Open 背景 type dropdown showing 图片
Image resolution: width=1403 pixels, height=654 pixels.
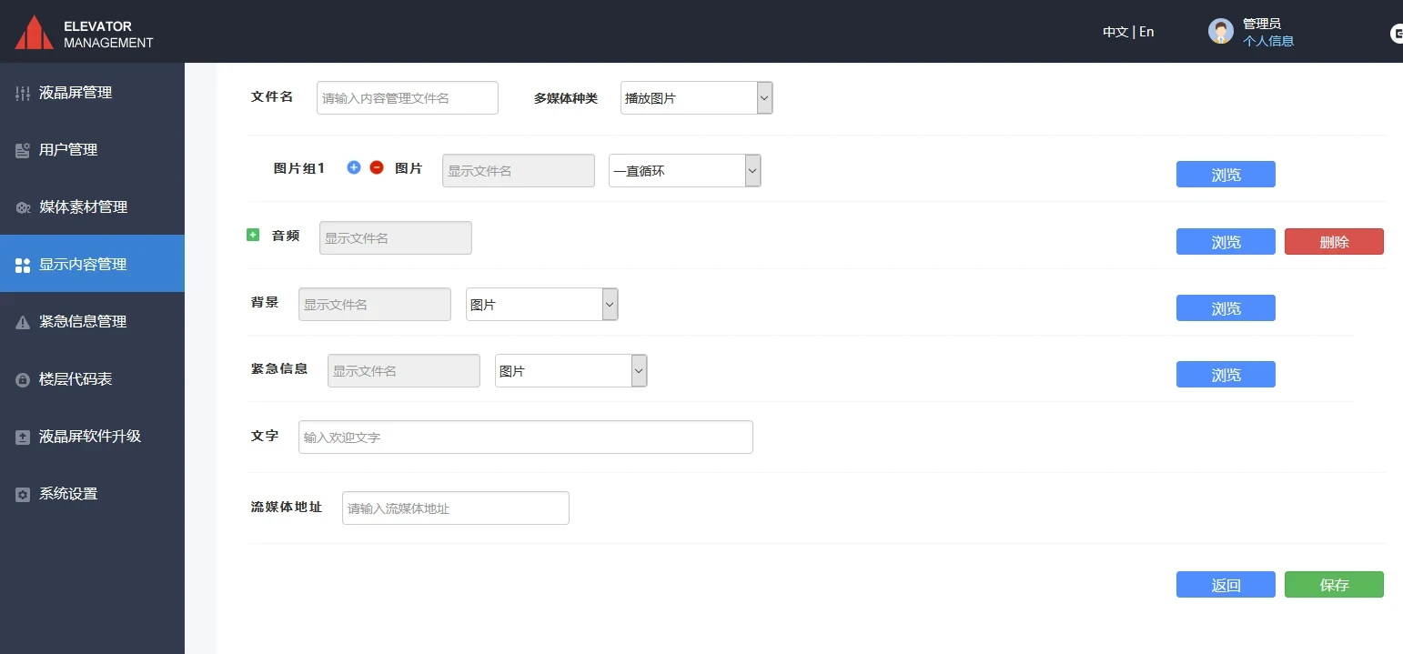click(x=542, y=305)
